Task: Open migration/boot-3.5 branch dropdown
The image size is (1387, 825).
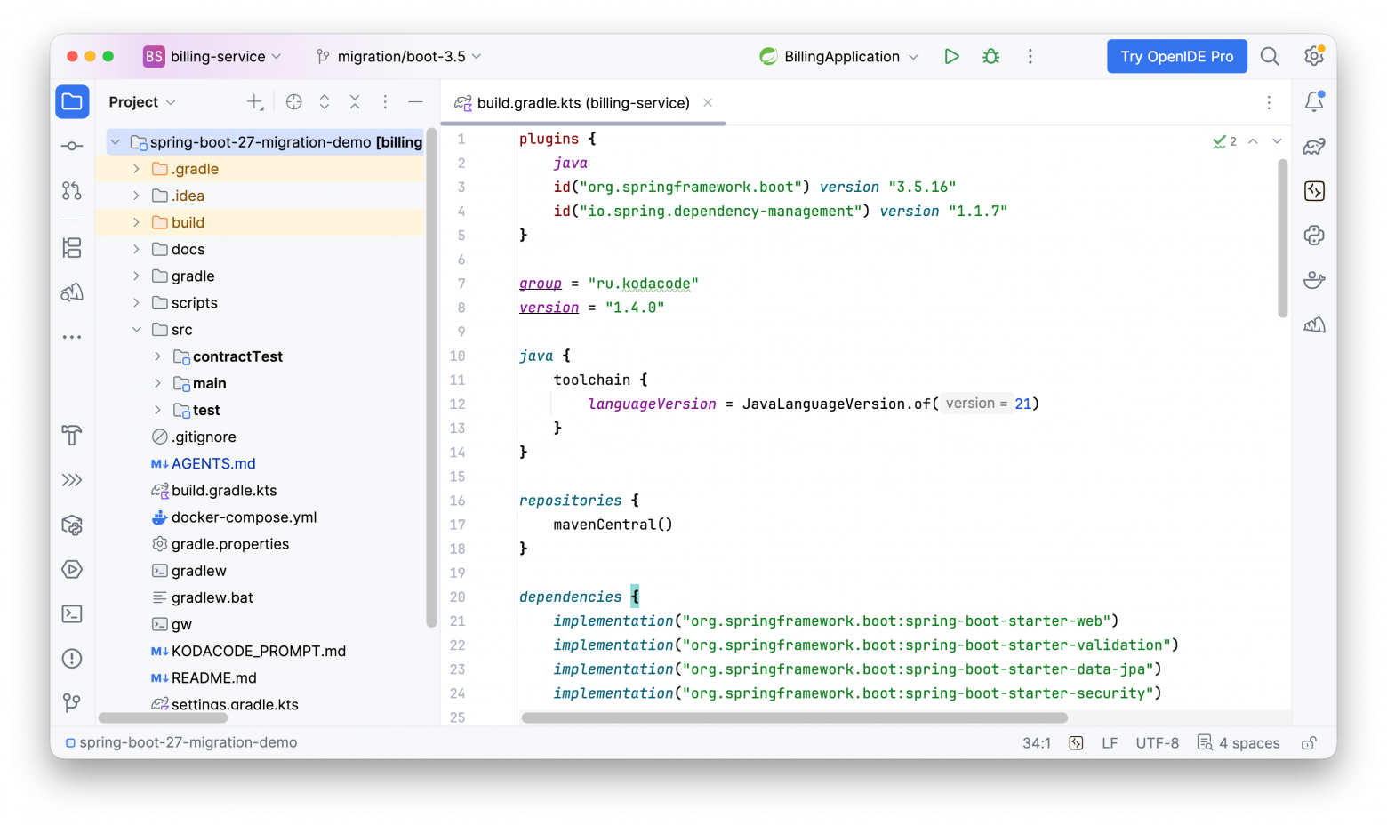Action: click(399, 56)
